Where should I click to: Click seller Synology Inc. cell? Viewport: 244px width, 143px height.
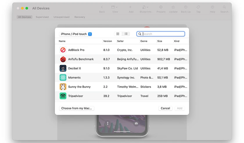click(126, 77)
